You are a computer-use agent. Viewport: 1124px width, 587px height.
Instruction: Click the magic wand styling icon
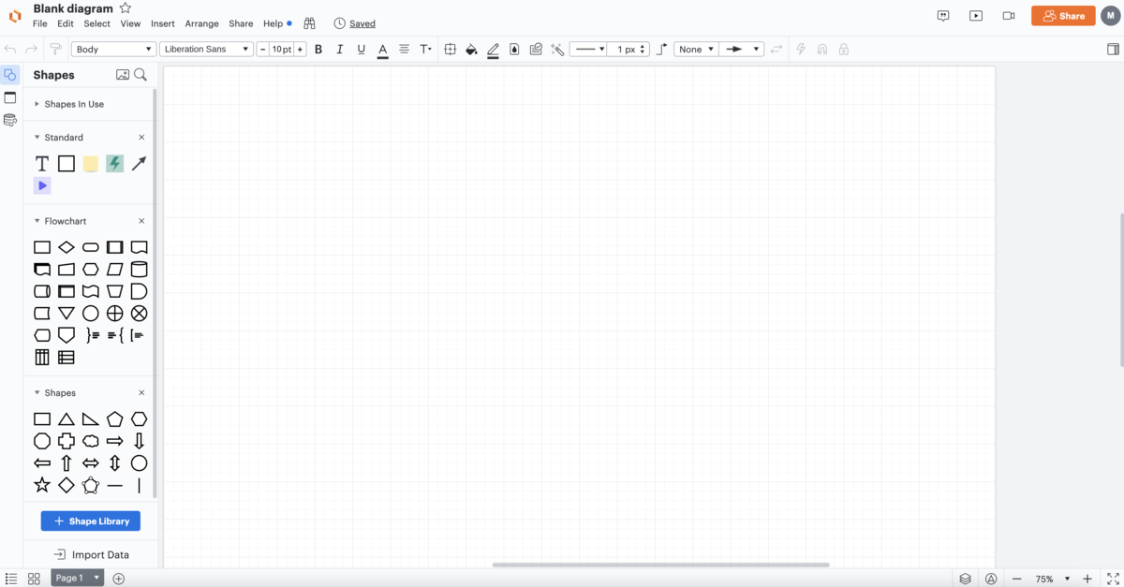click(x=557, y=49)
